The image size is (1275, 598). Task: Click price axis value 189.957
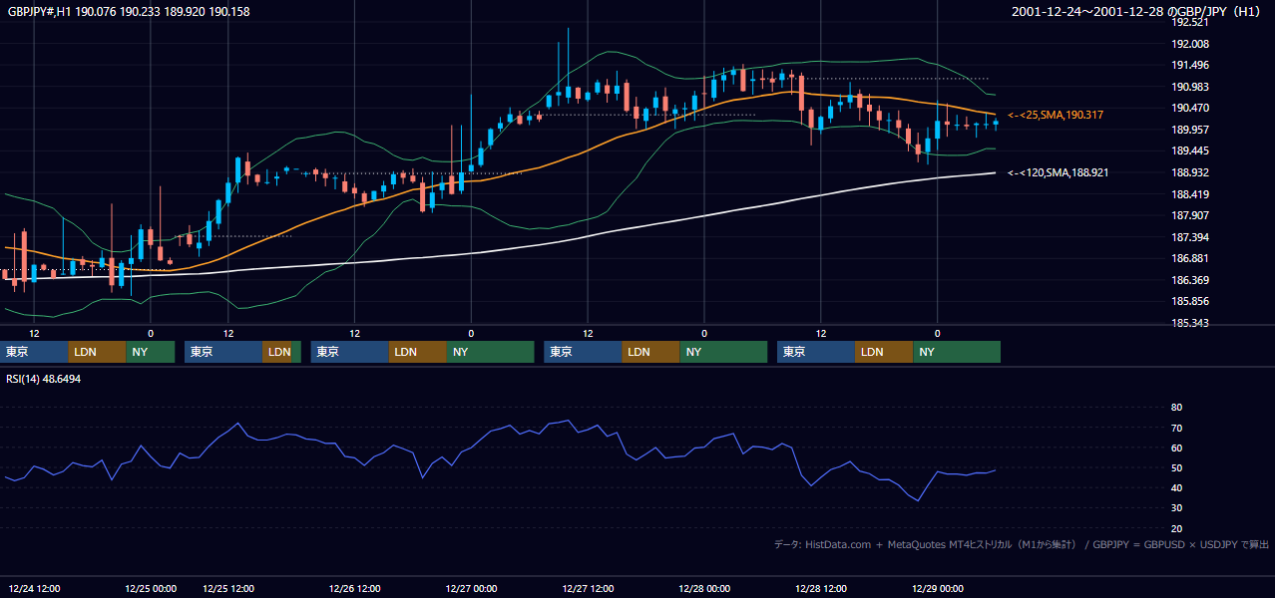pyautogui.click(x=1190, y=131)
